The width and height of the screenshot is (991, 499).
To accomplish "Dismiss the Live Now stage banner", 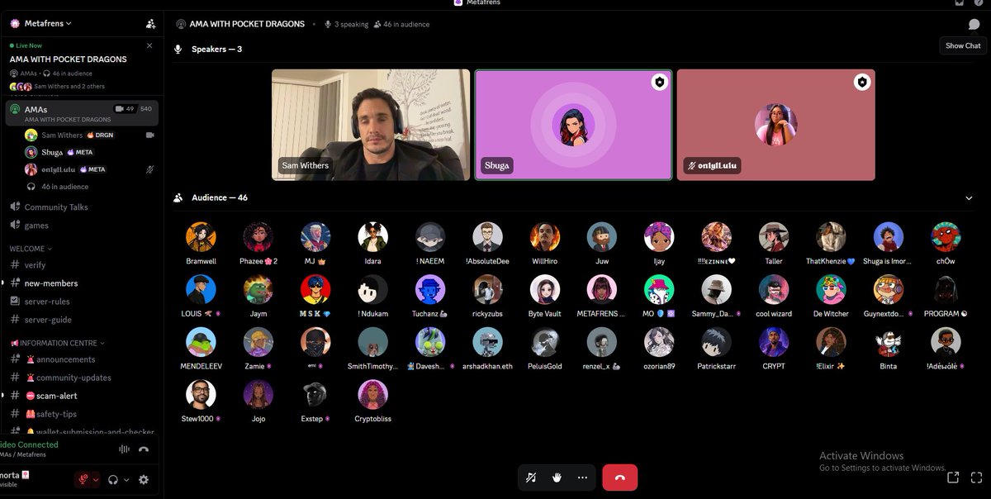I will click(x=149, y=46).
